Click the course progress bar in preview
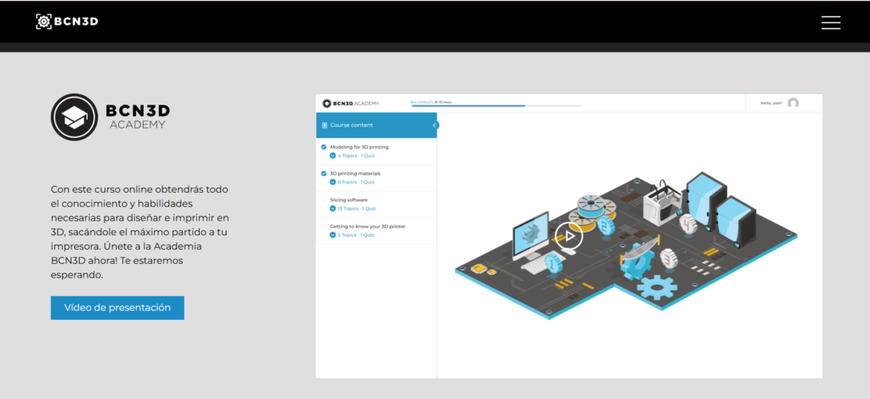This screenshot has width=870, height=399. 496,105
